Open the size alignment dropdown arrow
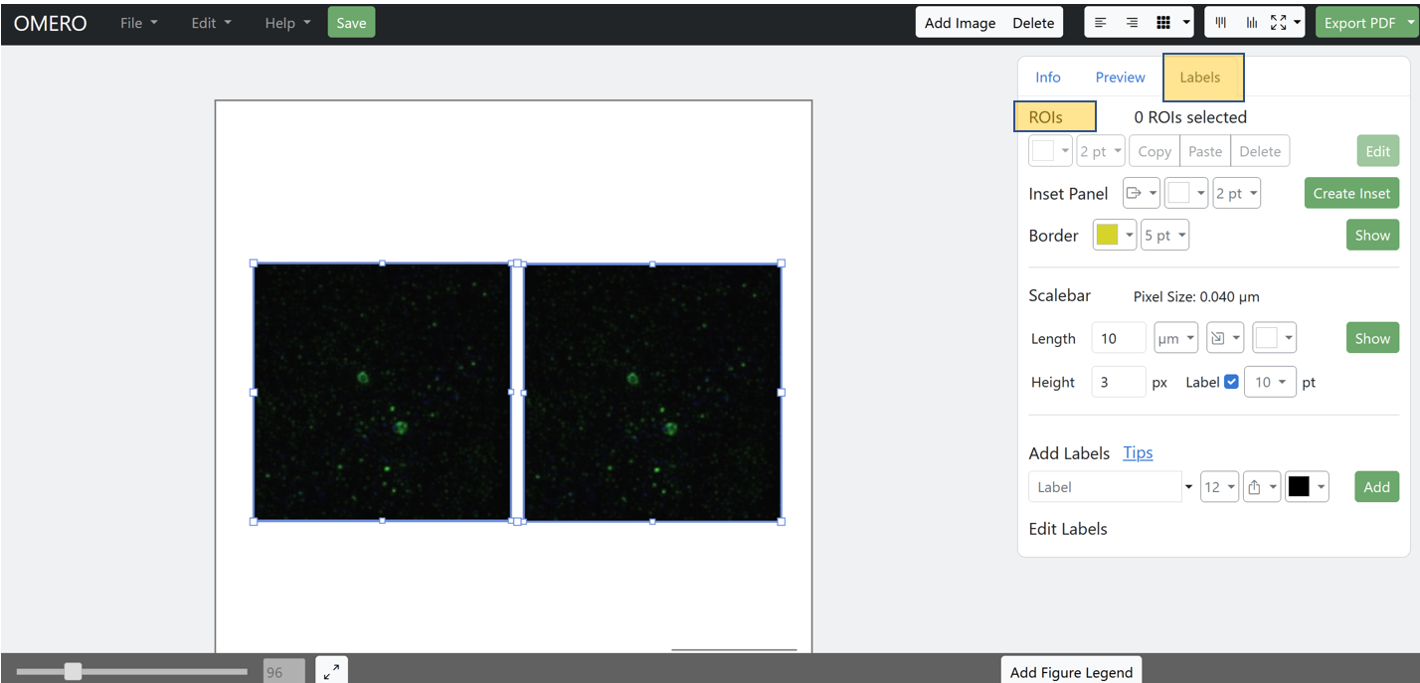 click(1297, 22)
